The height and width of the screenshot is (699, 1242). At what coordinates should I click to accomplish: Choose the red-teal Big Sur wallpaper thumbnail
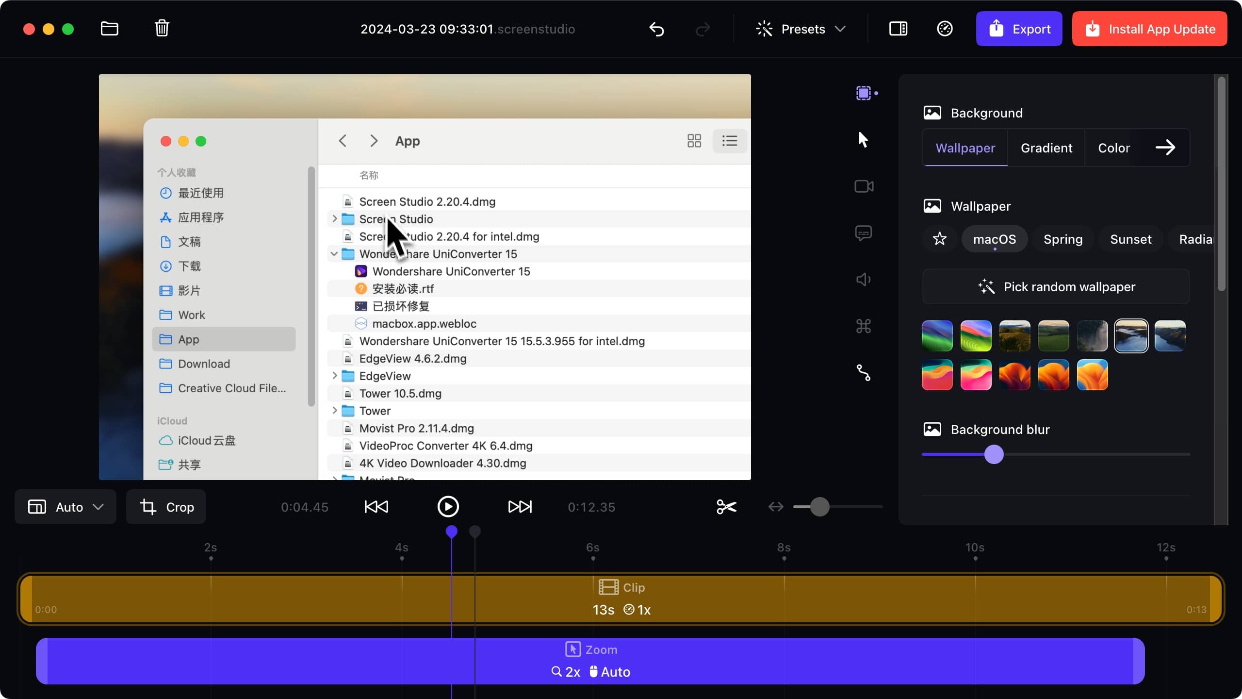(937, 374)
